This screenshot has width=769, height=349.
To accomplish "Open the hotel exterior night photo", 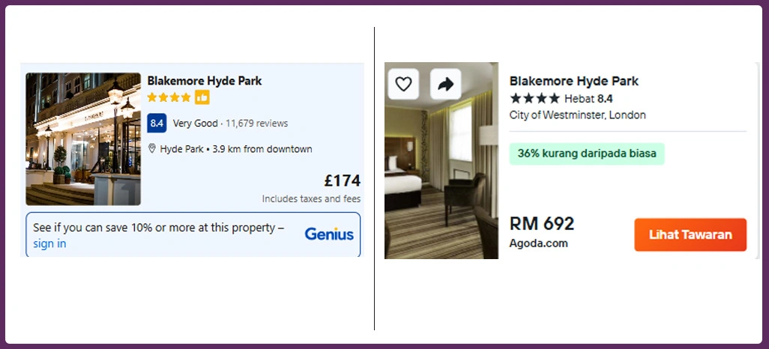I will click(83, 139).
